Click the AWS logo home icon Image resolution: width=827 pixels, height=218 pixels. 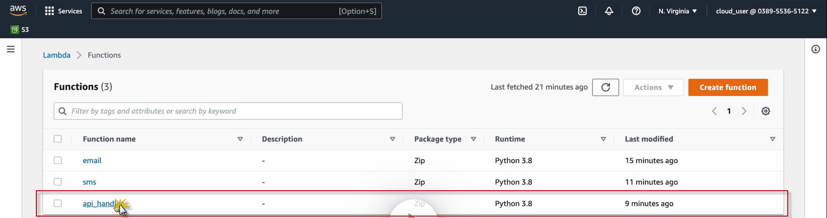pyautogui.click(x=18, y=11)
